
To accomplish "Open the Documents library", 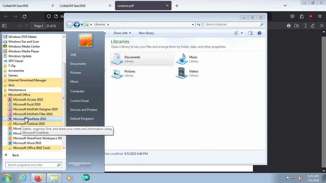I will point(142,59).
